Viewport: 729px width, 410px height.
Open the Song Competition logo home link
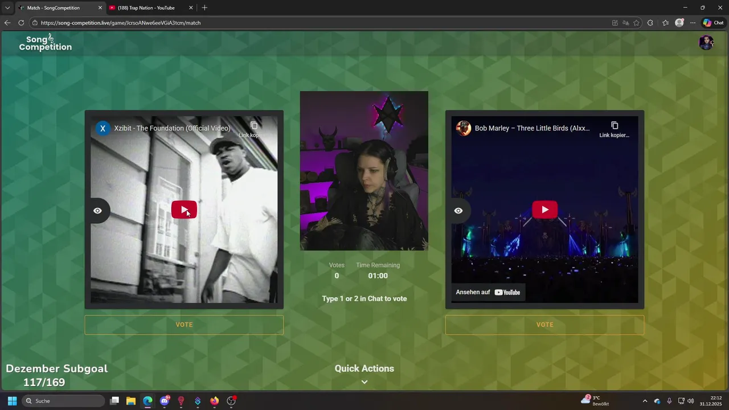pos(46,43)
